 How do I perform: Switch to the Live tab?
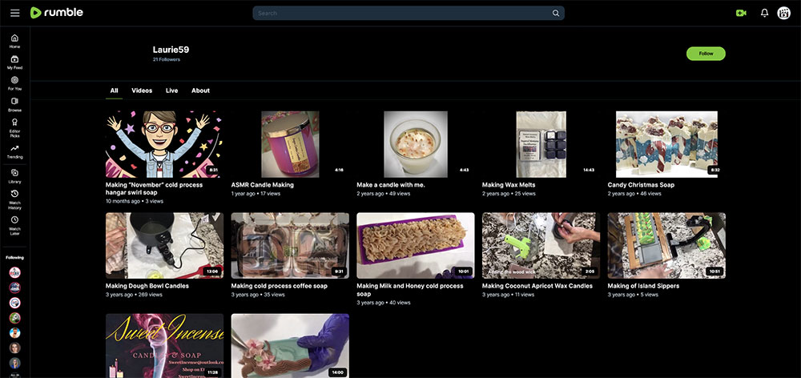[x=171, y=90]
